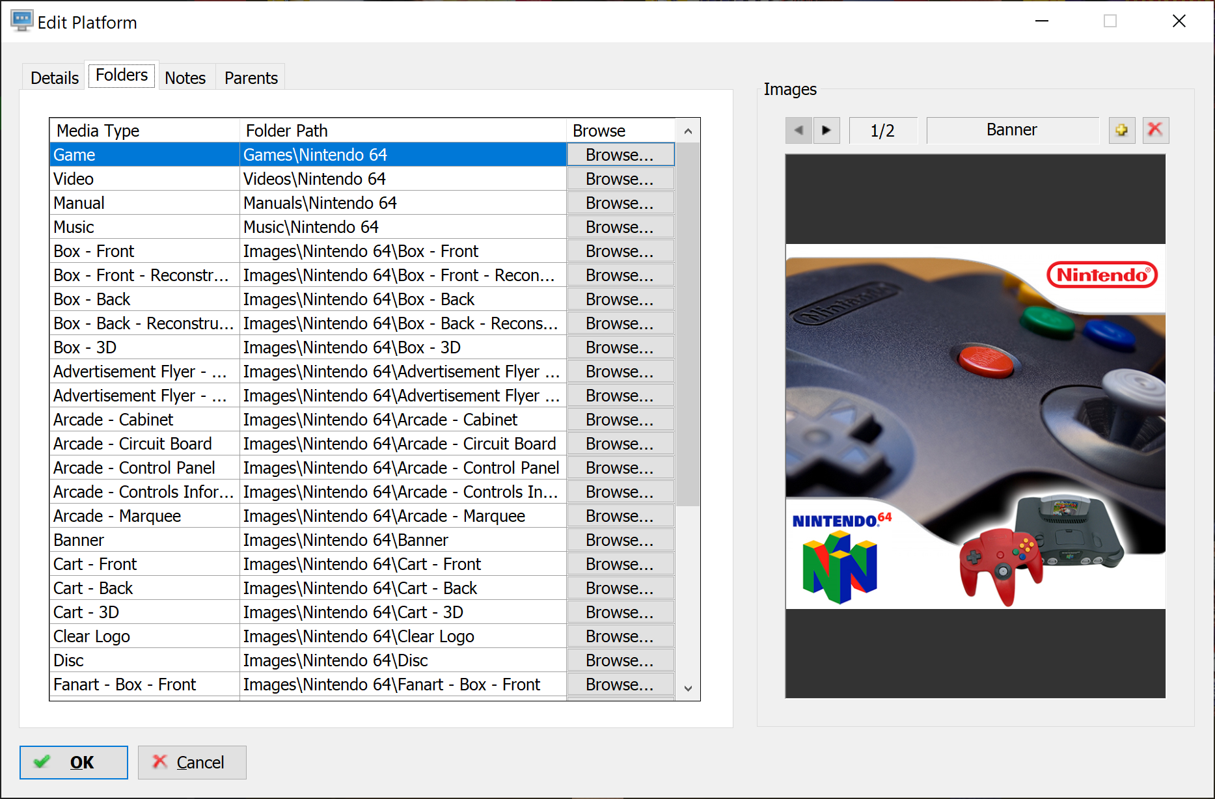Viewport: 1215px width, 799px height.
Task: Browse for the Clear Logo folder
Action: click(x=620, y=636)
